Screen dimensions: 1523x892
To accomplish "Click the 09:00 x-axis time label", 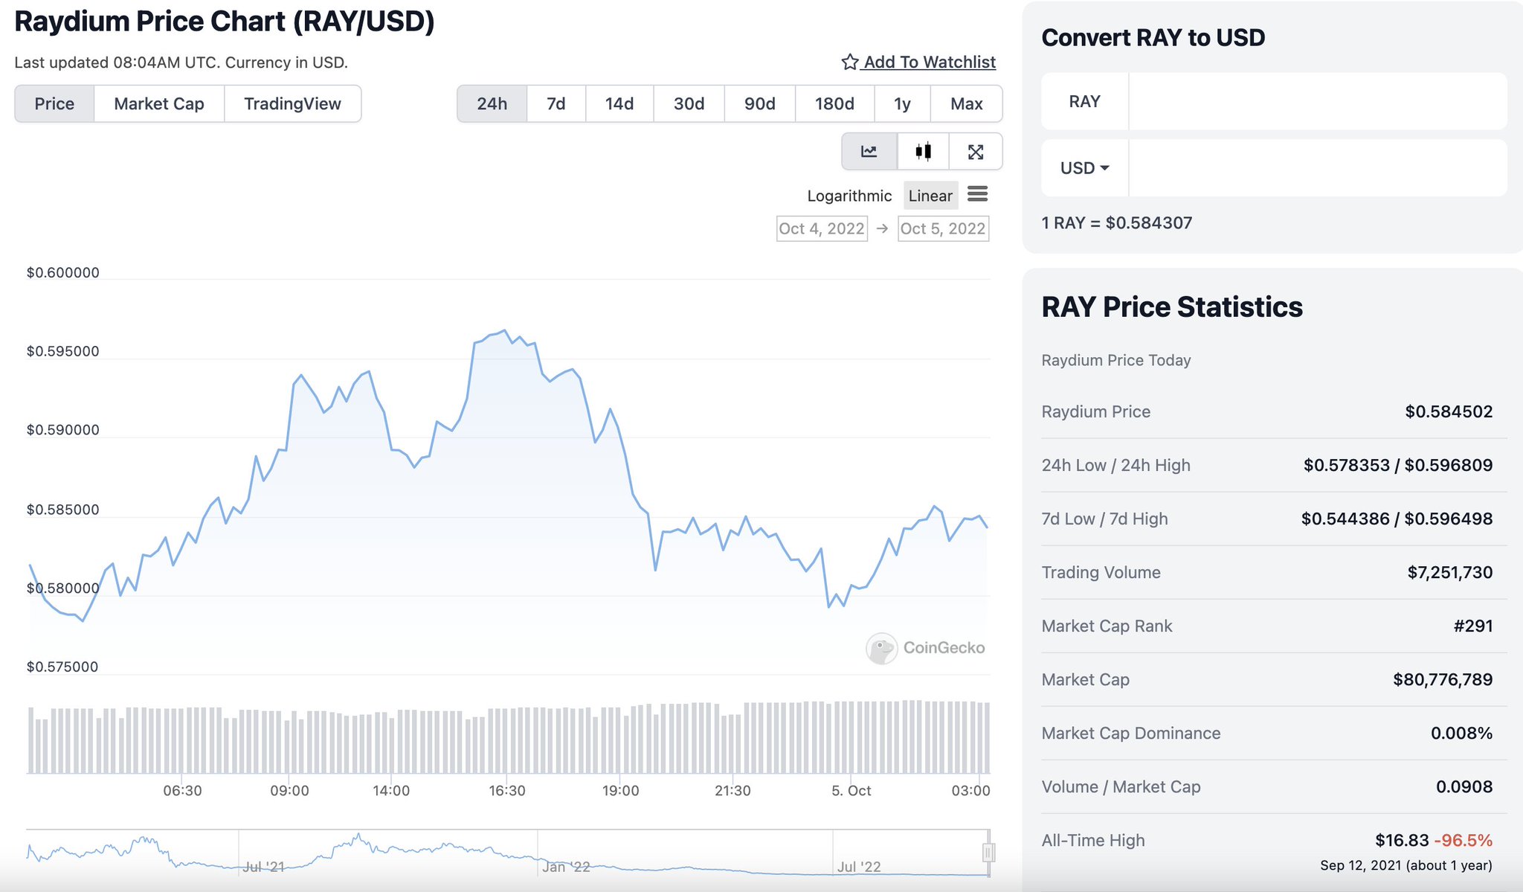I will [289, 791].
